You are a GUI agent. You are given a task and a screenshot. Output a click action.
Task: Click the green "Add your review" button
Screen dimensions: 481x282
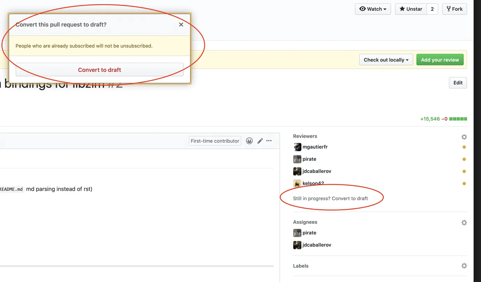[x=440, y=60]
